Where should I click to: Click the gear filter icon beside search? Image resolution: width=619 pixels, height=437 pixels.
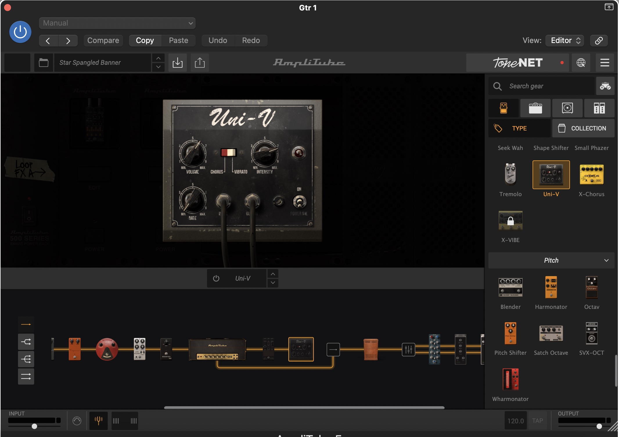point(605,86)
